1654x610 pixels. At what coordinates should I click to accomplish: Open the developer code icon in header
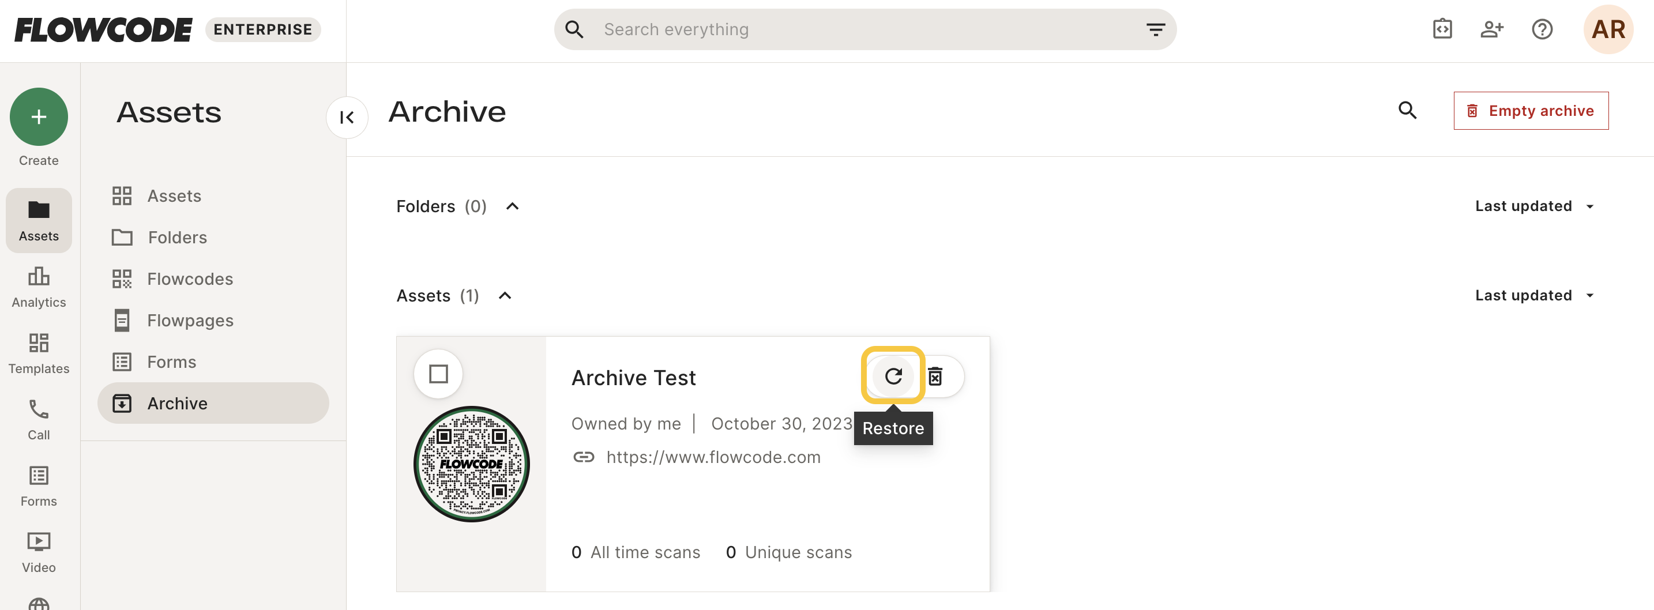[1442, 29]
